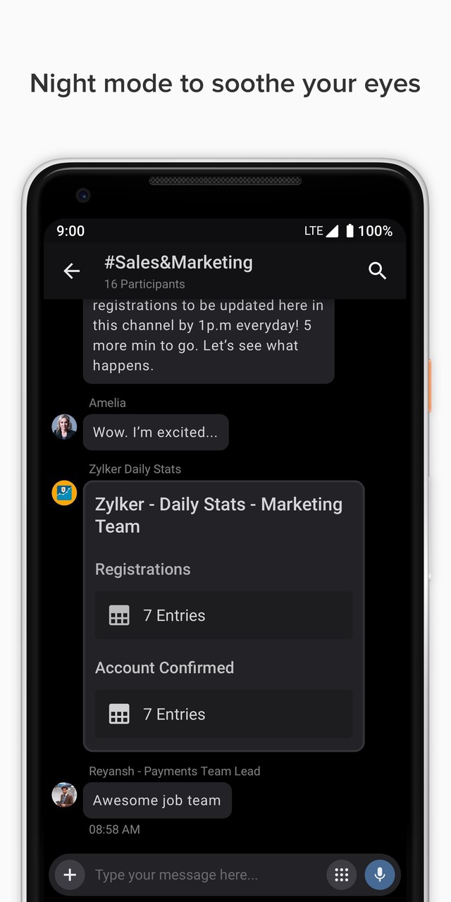Tap the Zylker Daily Stats bot avatar
This screenshot has width=451, height=902.
tap(64, 493)
